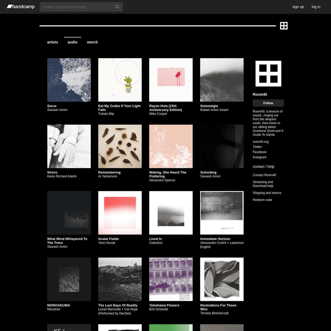331x331 pixels.
Task: Click the Subsiding album title
Action: click(208, 172)
